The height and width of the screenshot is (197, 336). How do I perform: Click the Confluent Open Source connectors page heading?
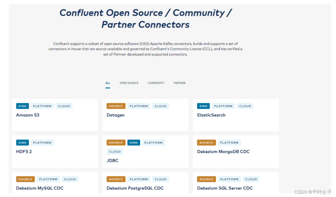(146, 19)
